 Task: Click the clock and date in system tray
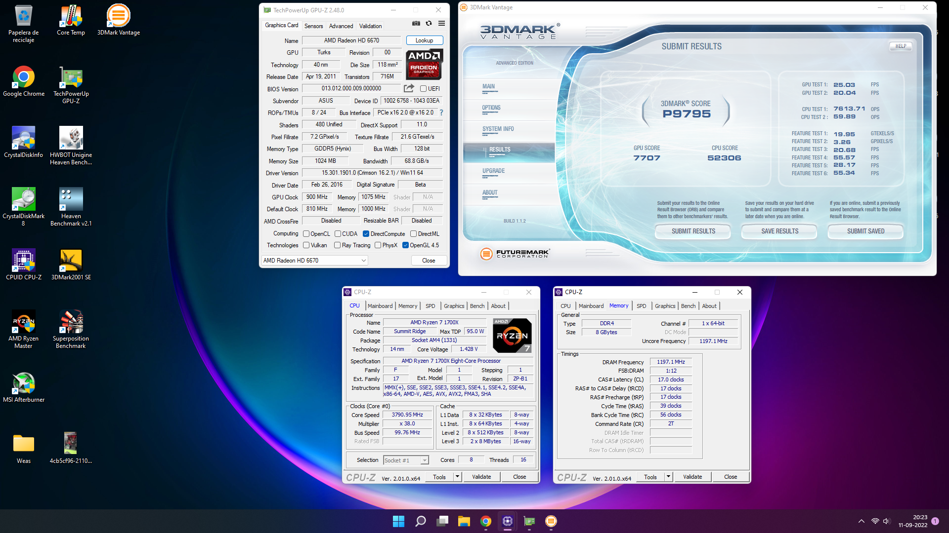[x=913, y=521]
